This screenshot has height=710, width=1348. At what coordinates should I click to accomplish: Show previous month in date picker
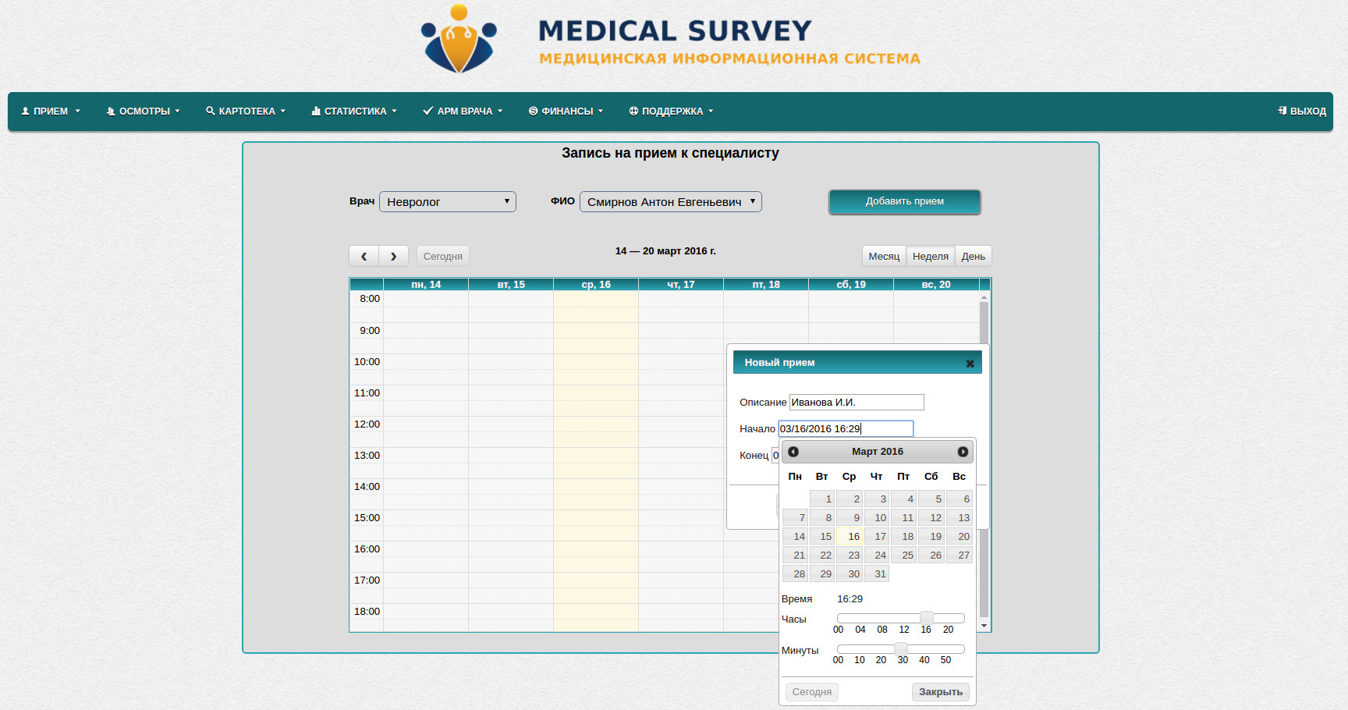793,452
